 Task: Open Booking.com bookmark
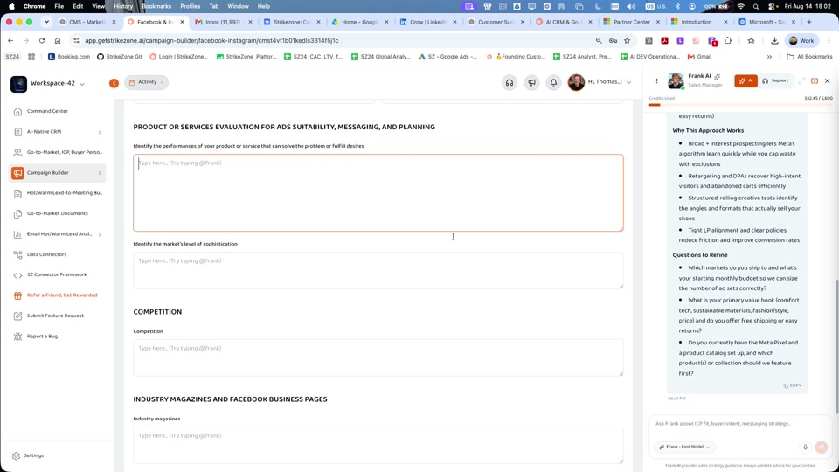pyautogui.click(x=69, y=57)
